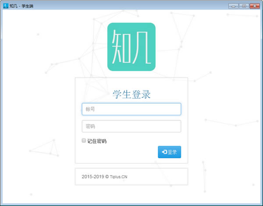Click the arrow icon inside 登录 button
Image resolution: width=263 pixels, height=206 pixels.
[x=164, y=152]
